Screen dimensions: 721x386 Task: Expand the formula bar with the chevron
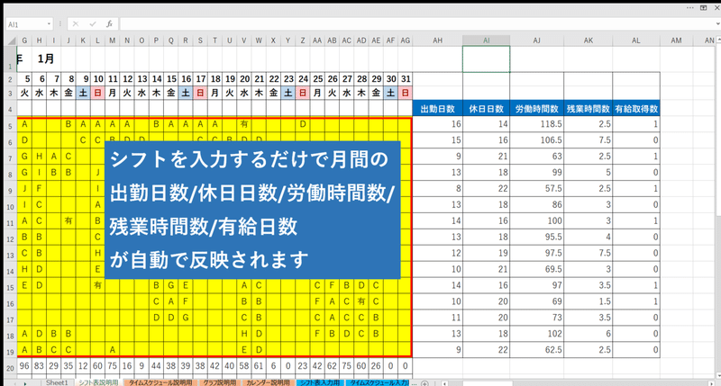(x=717, y=24)
